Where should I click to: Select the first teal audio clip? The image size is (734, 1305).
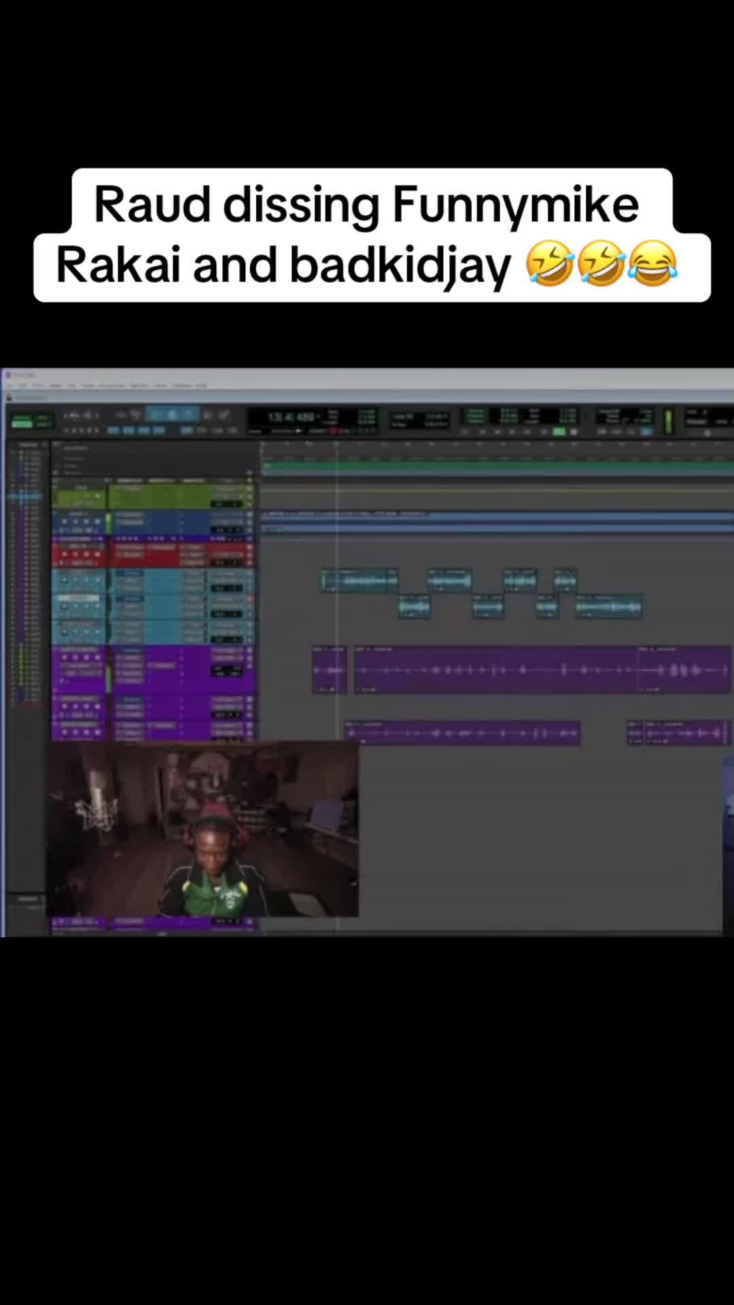(360, 581)
